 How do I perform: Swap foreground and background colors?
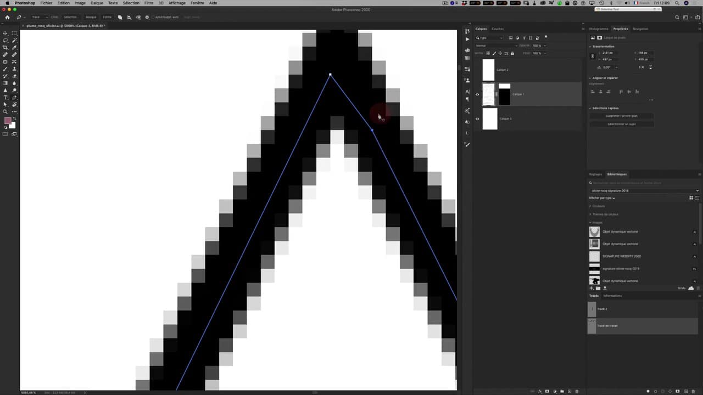[x=14, y=119]
